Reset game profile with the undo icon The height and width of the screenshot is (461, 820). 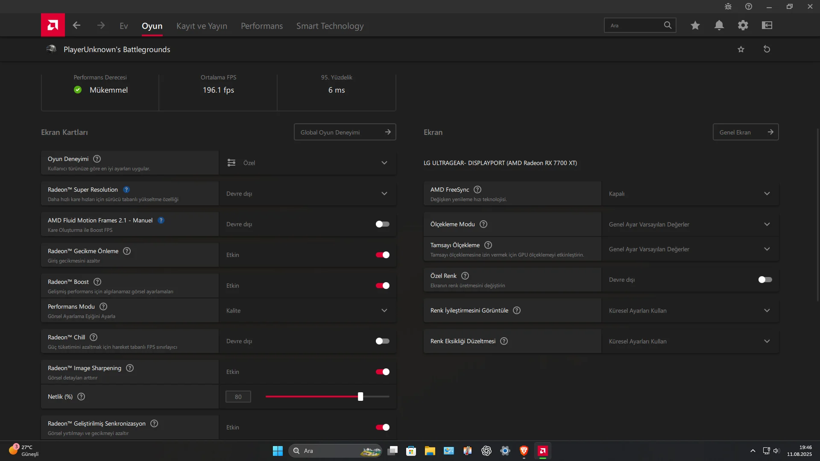pos(767,49)
